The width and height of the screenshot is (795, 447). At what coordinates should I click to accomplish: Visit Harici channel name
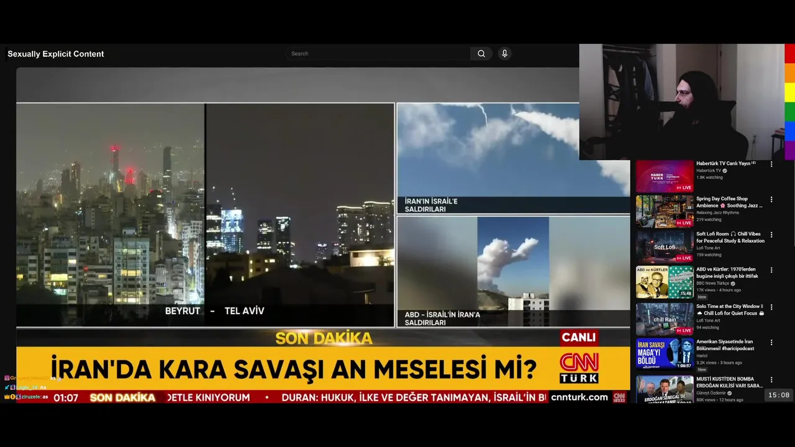pos(702,356)
